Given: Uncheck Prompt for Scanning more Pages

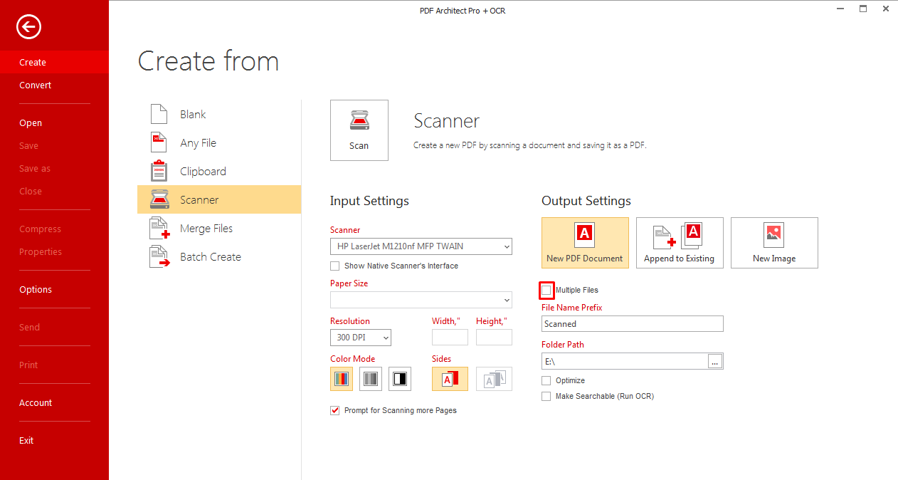Looking at the screenshot, I should [335, 410].
